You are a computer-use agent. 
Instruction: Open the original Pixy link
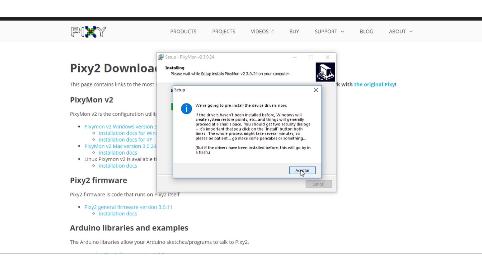[374, 85]
